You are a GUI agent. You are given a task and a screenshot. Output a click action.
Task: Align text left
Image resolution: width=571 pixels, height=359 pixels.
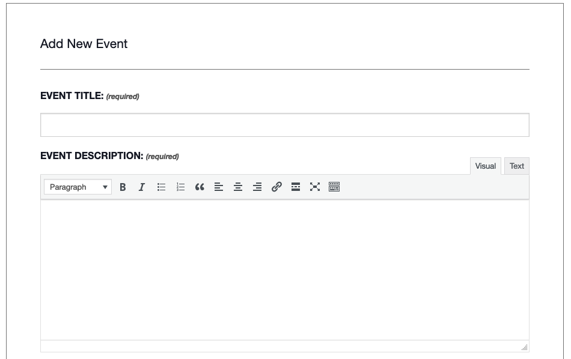pyautogui.click(x=219, y=187)
